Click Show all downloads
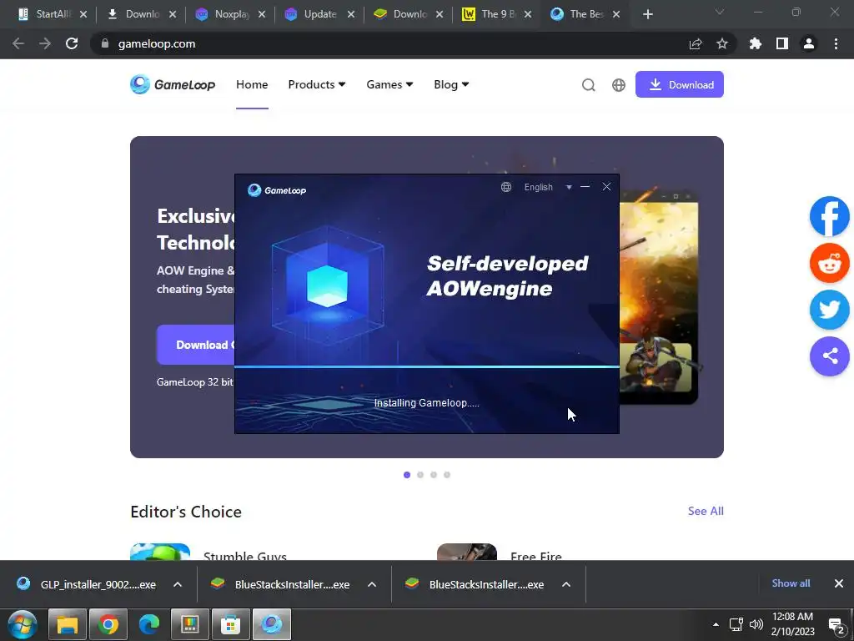The width and height of the screenshot is (854, 641). click(791, 583)
